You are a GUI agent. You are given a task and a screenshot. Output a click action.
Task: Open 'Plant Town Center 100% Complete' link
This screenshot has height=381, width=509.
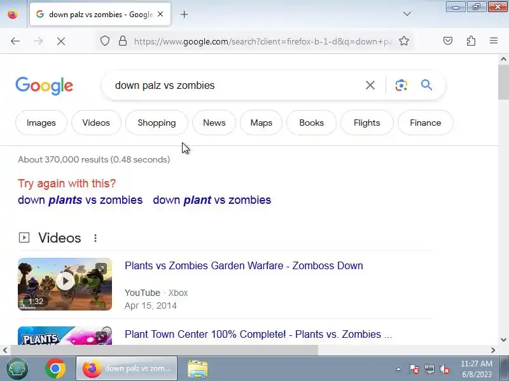tap(258, 334)
